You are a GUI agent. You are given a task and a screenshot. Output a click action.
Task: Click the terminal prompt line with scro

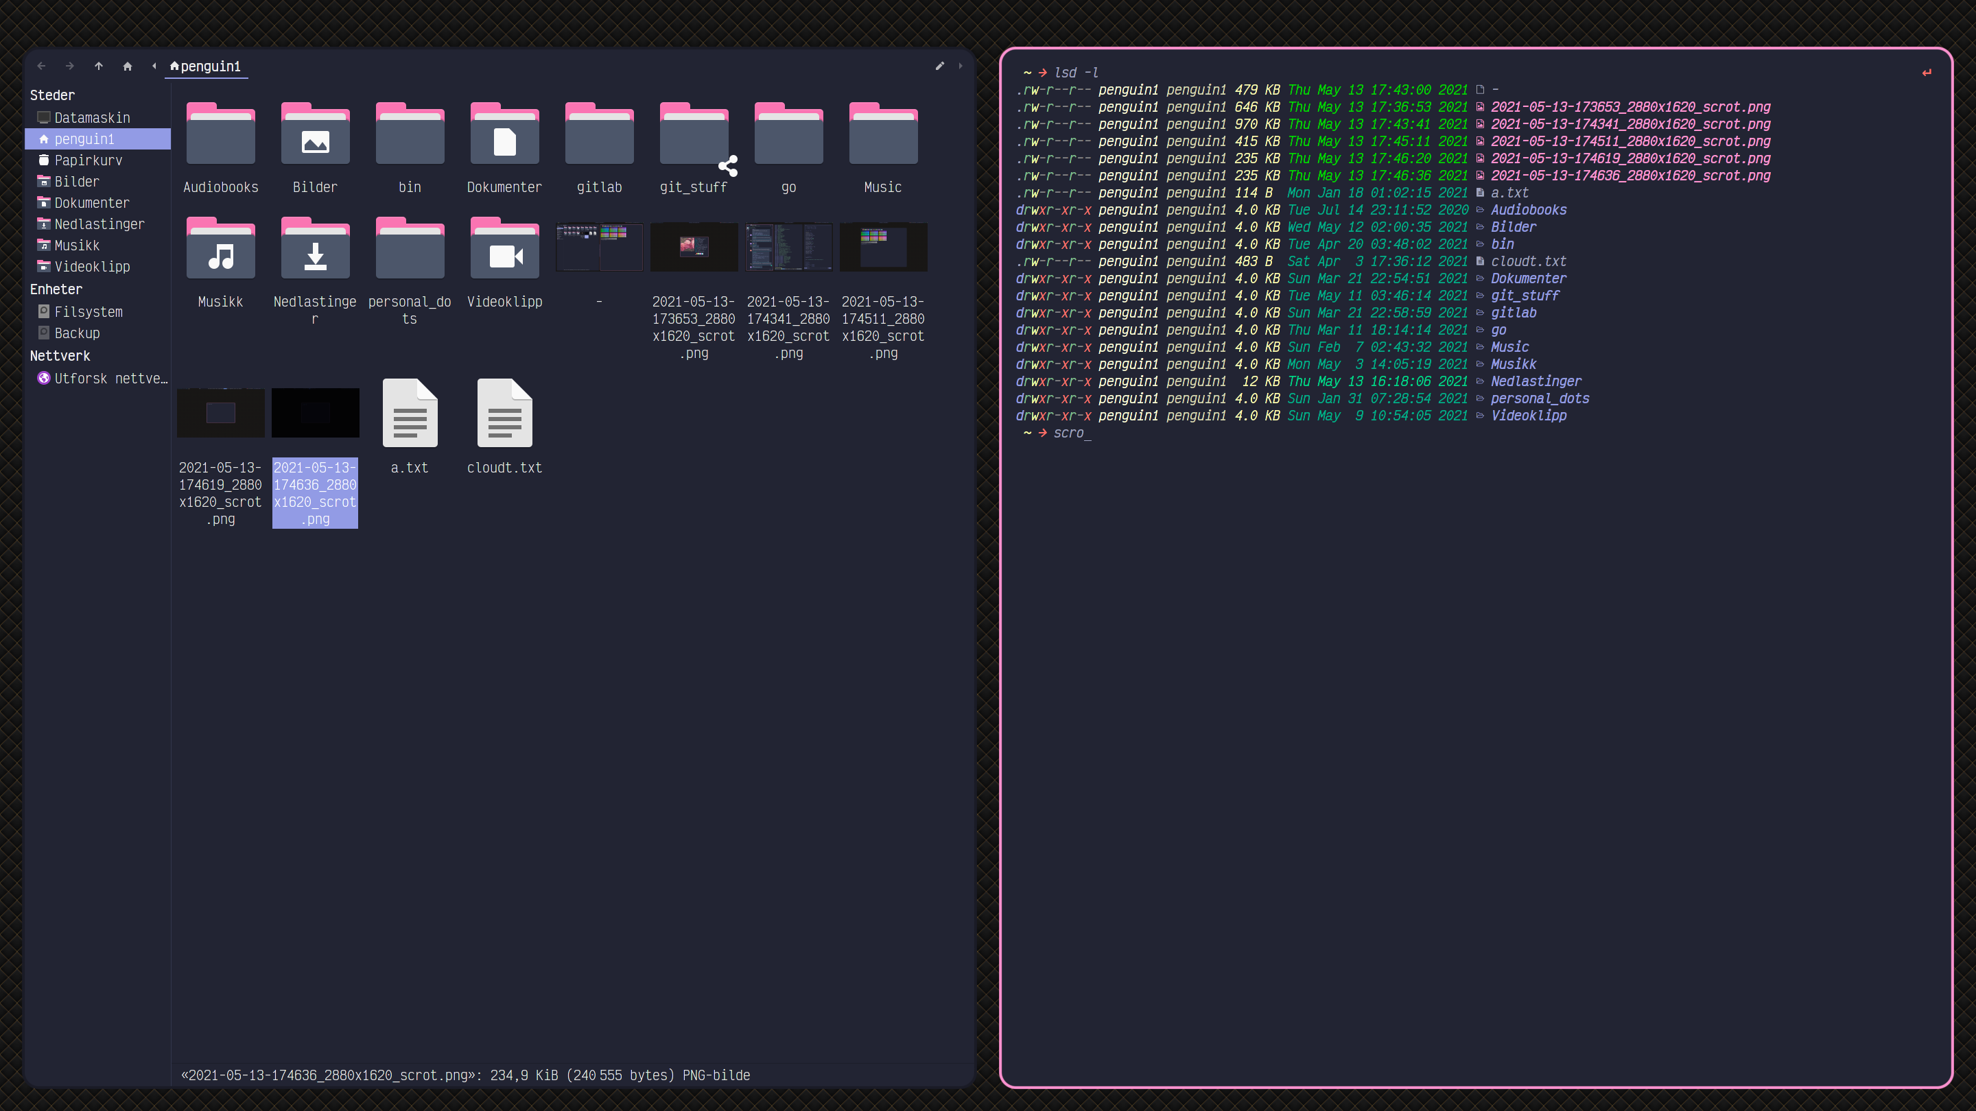pyautogui.click(x=1071, y=433)
